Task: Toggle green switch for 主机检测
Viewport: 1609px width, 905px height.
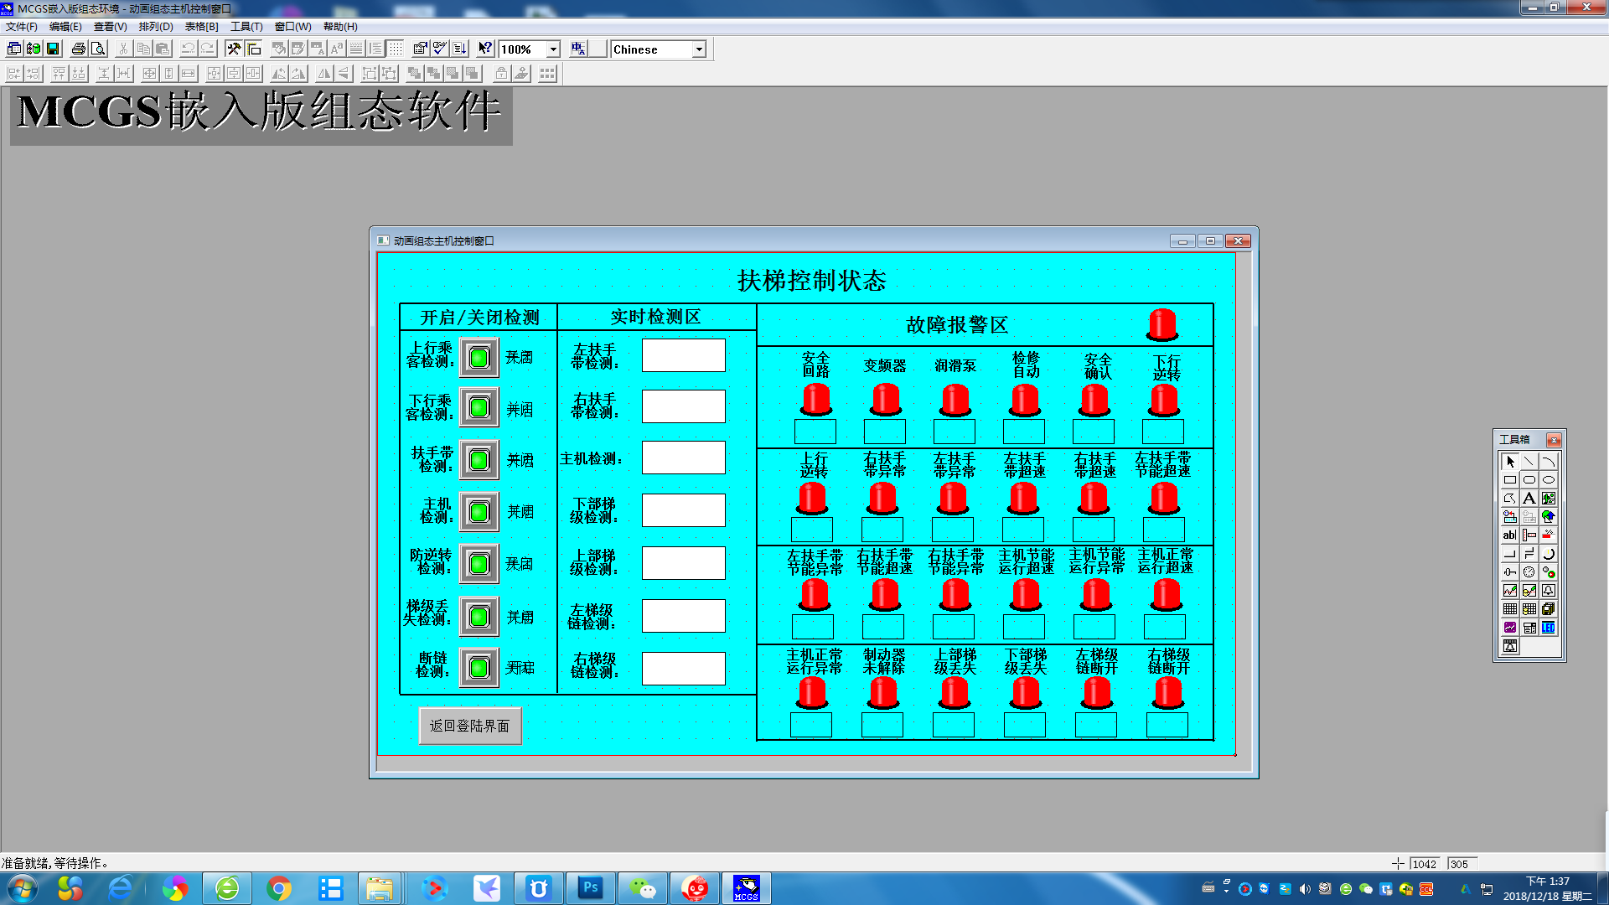Action: pos(479,512)
